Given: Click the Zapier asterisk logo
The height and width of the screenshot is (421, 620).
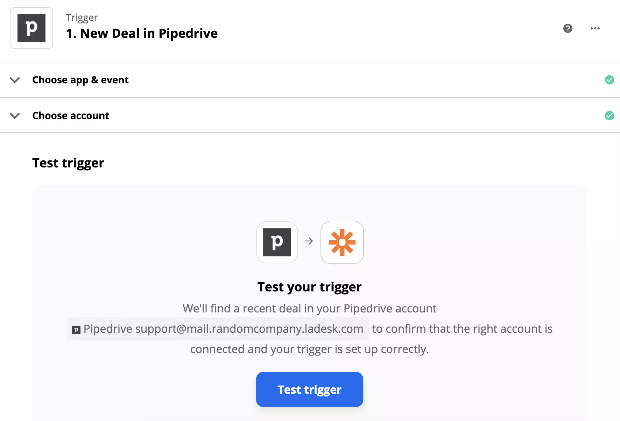Looking at the screenshot, I should click(x=342, y=242).
